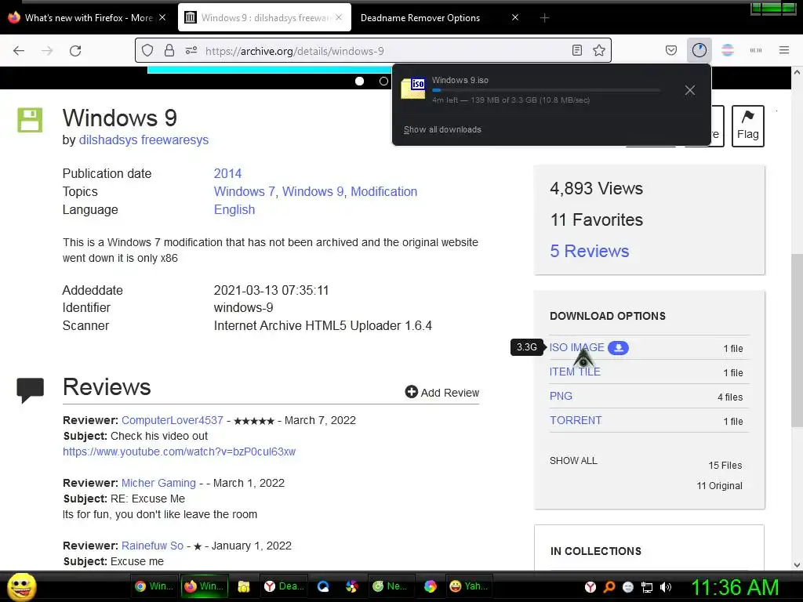
Task: Bookmark this page with the star
Action: coord(598,50)
